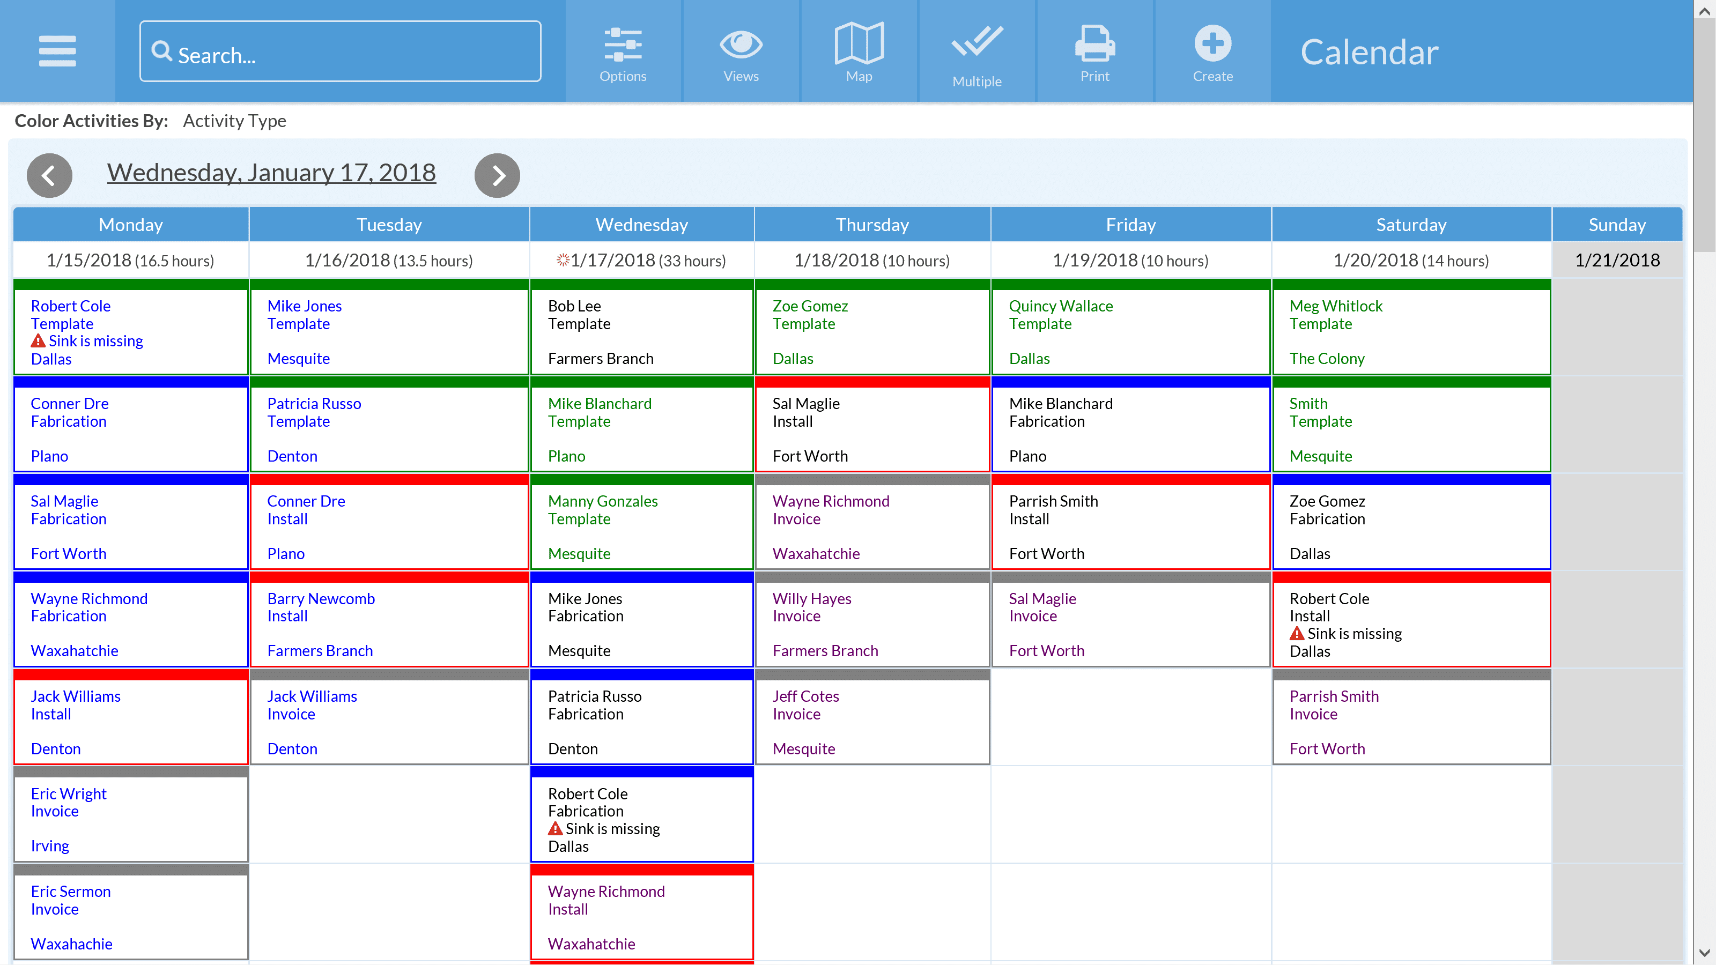Viewport: 1716px width, 965px height.
Task: Open Conner Dre Install Plano activity
Action: click(x=389, y=522)
